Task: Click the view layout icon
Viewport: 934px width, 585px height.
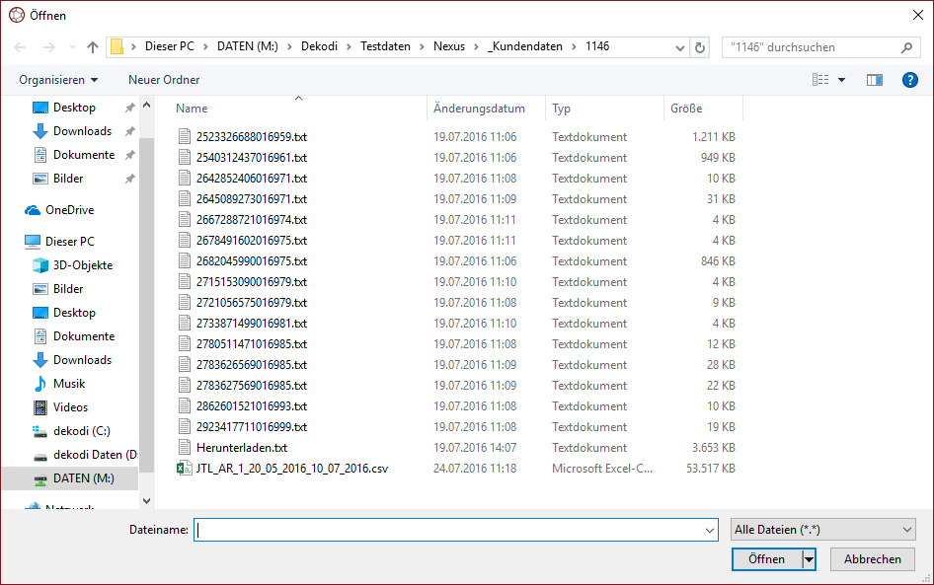Action: coord(820,80)
